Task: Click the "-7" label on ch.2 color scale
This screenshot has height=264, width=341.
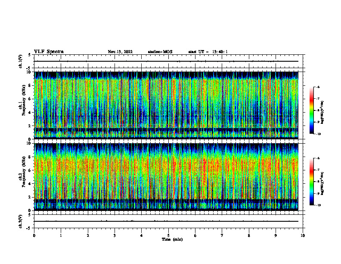Action: click(x=318, y=170)
